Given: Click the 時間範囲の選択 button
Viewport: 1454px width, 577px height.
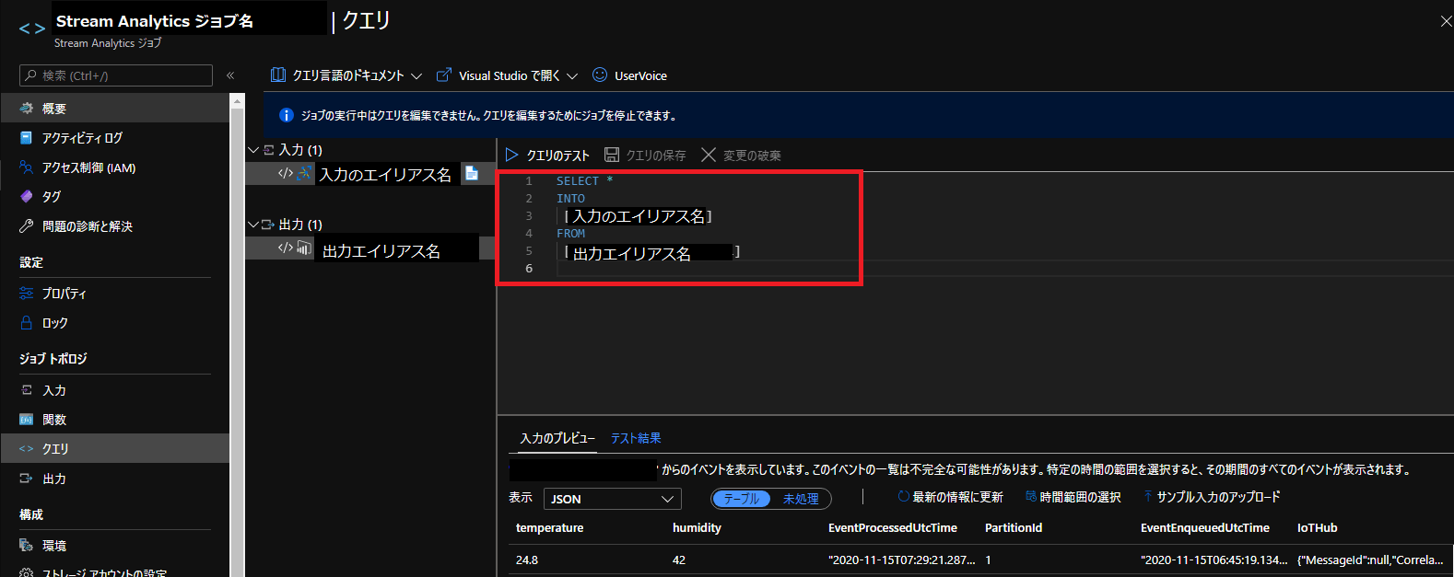Looking at the screenshot, I should pyautogui.click(x=1073, y=497).
